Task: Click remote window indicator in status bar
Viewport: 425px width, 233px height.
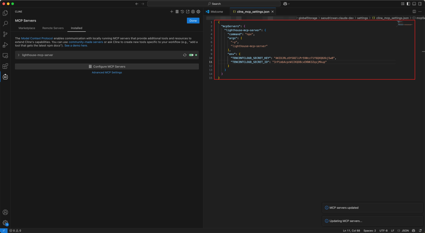Action: tap(4, 231)
